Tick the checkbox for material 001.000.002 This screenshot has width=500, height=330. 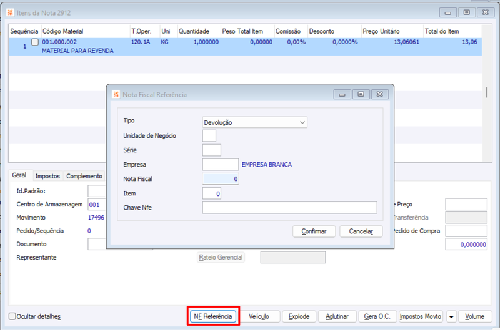pos(35,42)
